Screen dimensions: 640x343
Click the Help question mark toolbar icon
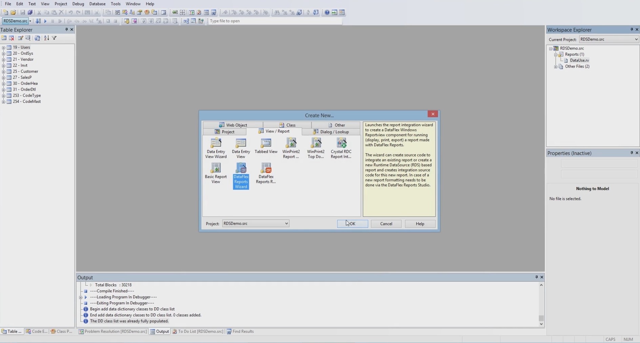tap(327, 13)
